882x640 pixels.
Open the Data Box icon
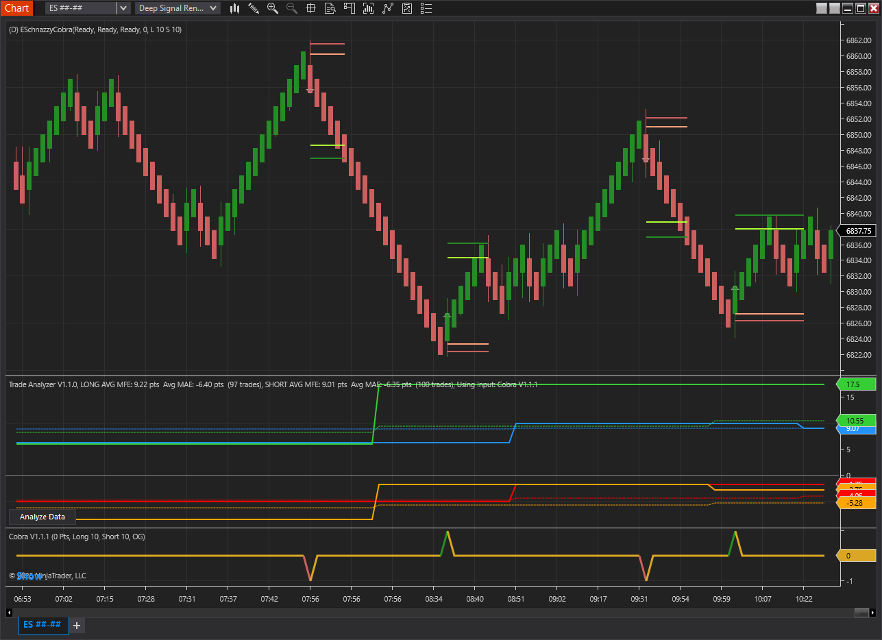[x=330, y=8]
